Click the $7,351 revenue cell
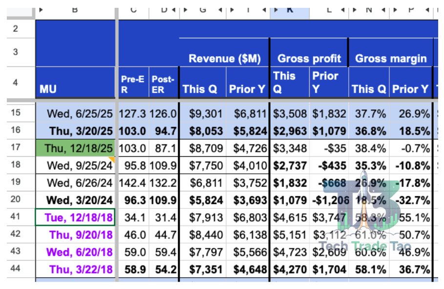The height and width of the screenshot is (289, 444). click(203, 269)
